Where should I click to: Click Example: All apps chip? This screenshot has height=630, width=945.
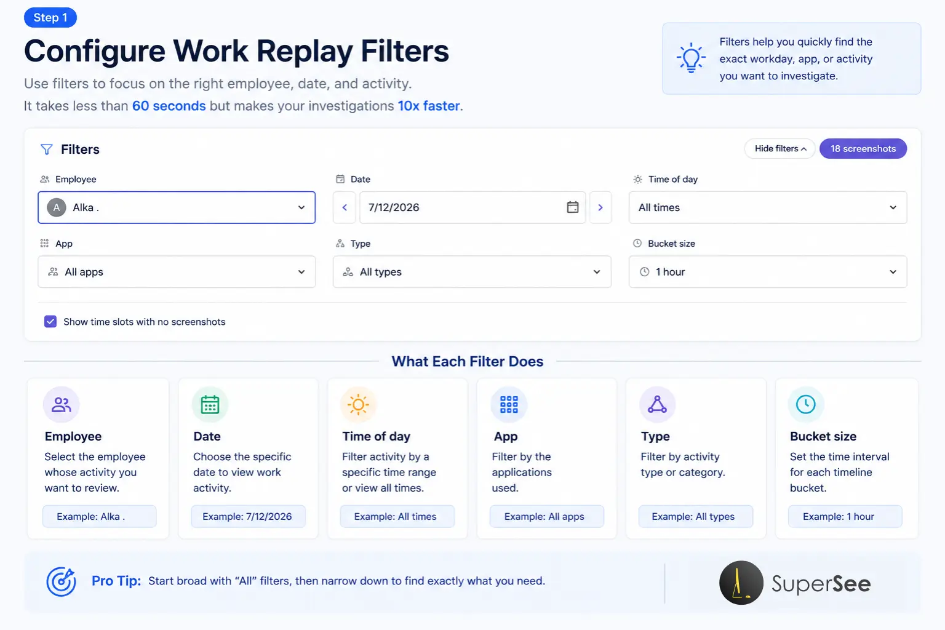pos(547,516)
